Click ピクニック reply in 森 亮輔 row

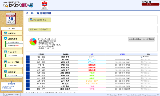click(x=92, y=59)
